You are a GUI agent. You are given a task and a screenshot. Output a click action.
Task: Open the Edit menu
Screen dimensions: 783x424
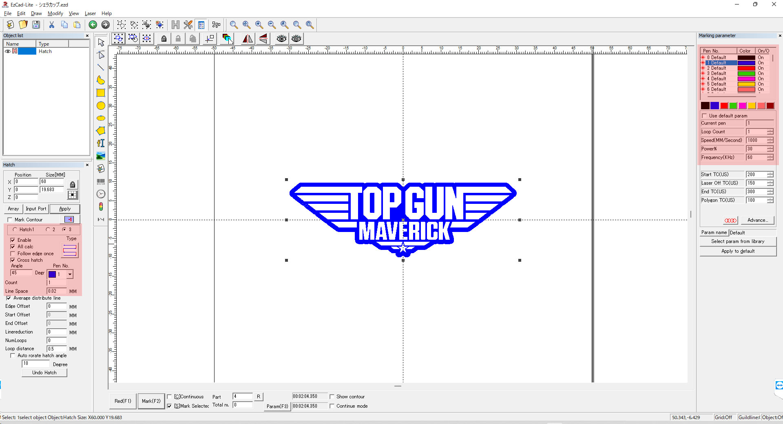(21, 13)
